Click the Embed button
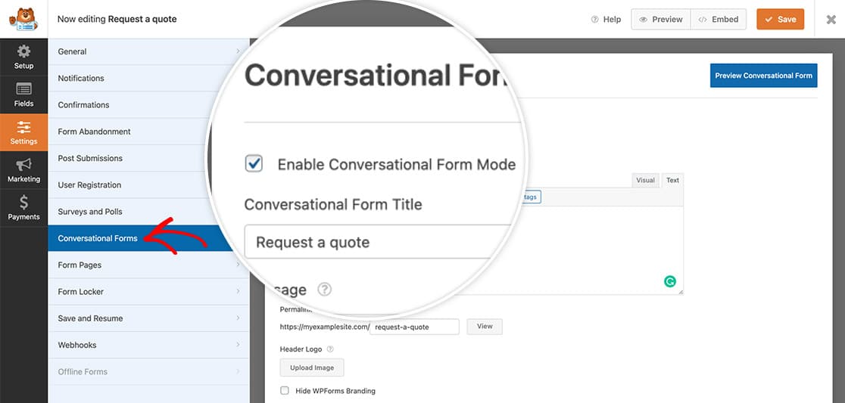845x403 pixels. coord(719,20)
